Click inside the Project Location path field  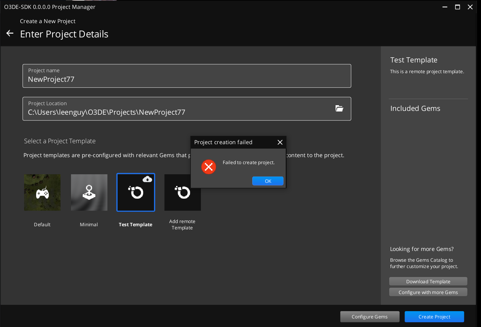click(x=106, y=112)
